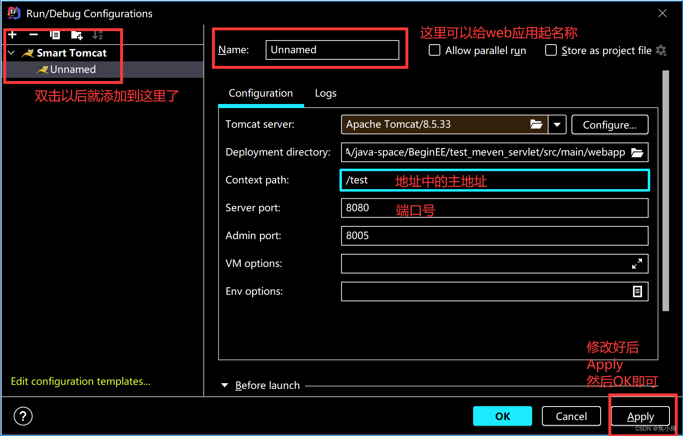The height and width of the screenshot is (436, 683).
Task: Click the help question mark icon
Action: (23, 416)
